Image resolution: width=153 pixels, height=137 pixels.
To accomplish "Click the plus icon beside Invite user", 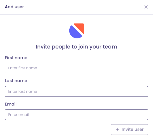I will [117, 130].
